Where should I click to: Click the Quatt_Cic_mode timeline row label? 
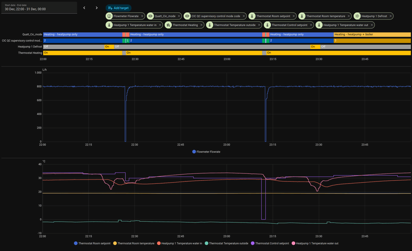(32, 34)
